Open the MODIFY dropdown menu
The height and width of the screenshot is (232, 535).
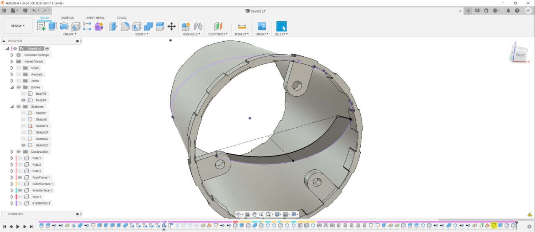tap(142, 34)
